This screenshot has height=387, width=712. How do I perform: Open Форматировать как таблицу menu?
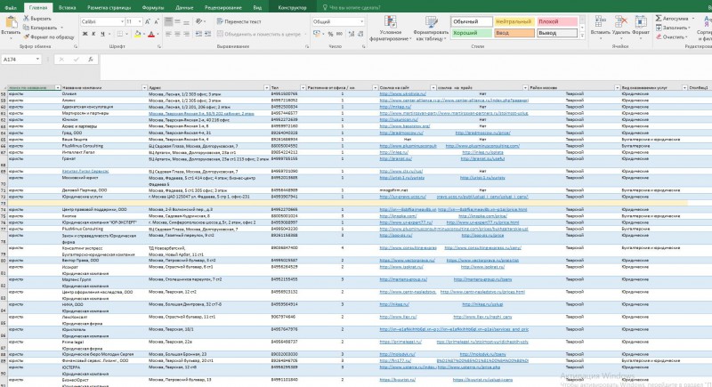point(431,28)
